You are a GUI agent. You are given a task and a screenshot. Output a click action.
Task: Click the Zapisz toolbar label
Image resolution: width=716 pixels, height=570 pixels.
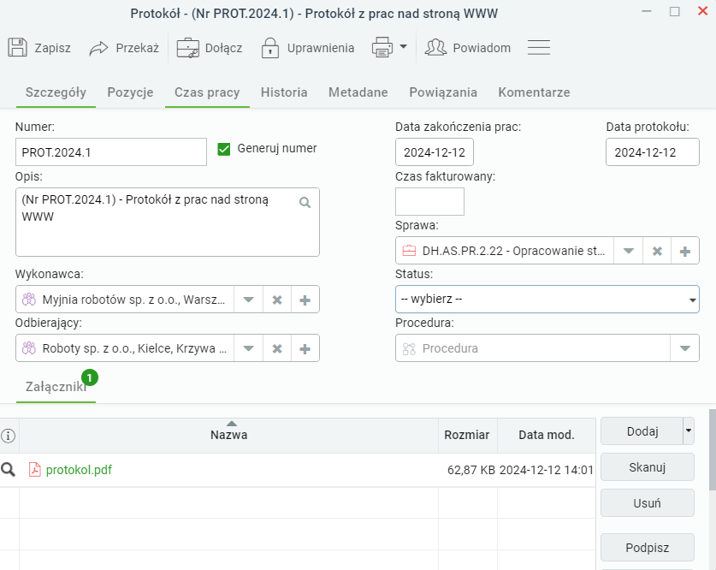pos(52,48)
